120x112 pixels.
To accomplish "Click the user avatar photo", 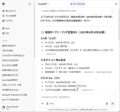I will (x=3, y=108).
